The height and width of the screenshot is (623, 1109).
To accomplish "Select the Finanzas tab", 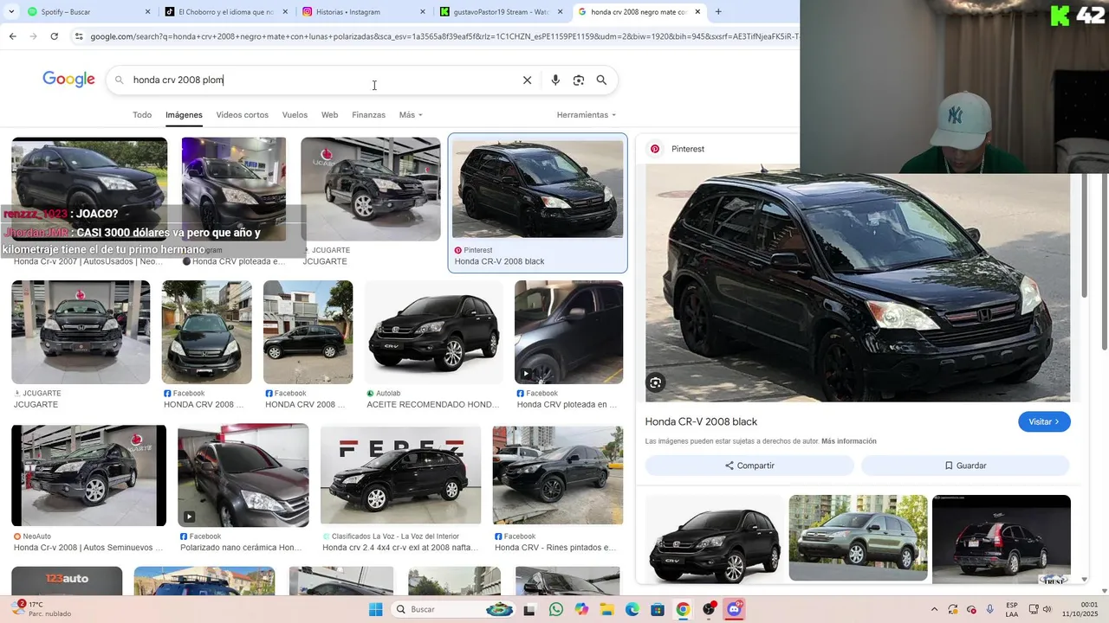I will 368,114.
